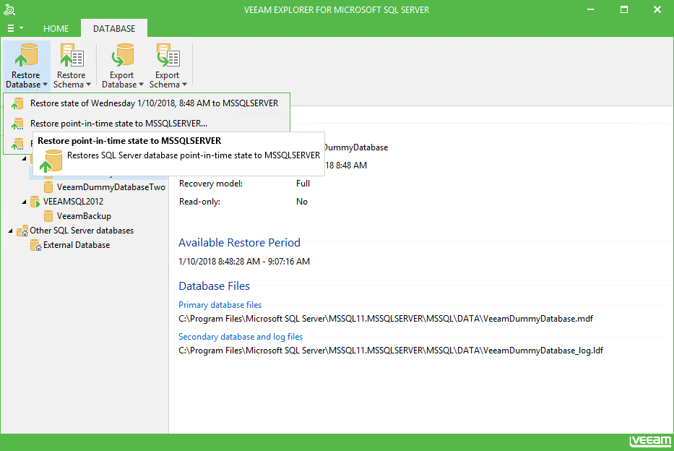Click Other SQL Server databases folder icon
Image resolution: width=674 pixels, height=451 pixels.
click(x=22, y=231)
